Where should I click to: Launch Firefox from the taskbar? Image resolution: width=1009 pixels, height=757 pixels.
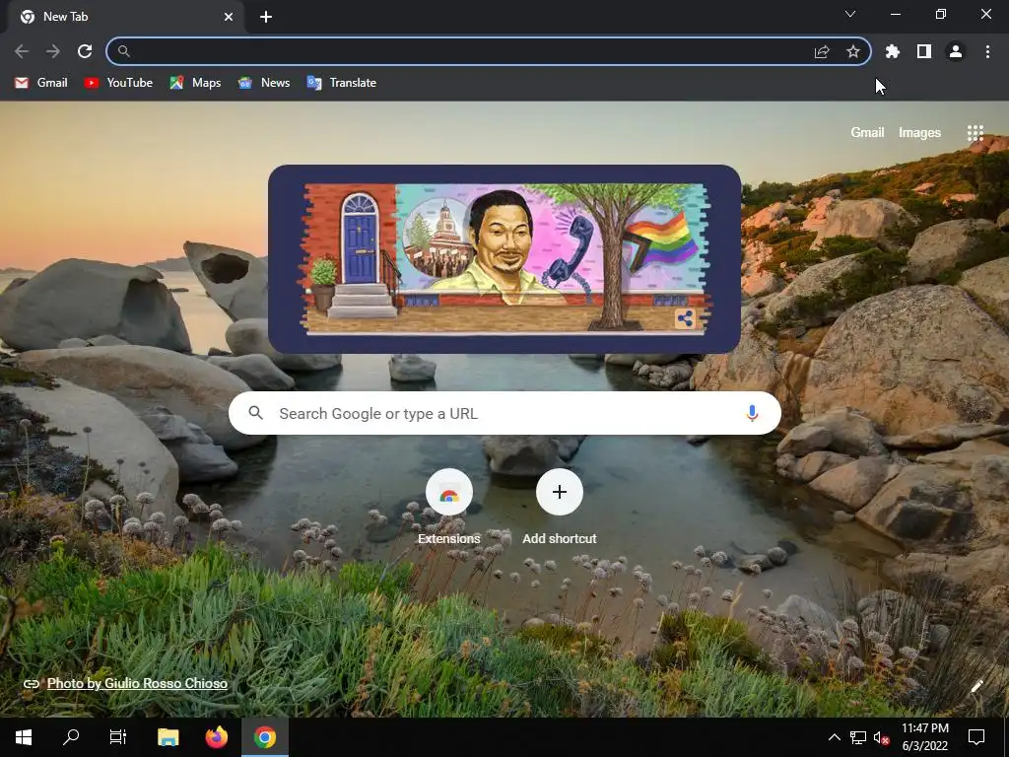tap(216, 737)
